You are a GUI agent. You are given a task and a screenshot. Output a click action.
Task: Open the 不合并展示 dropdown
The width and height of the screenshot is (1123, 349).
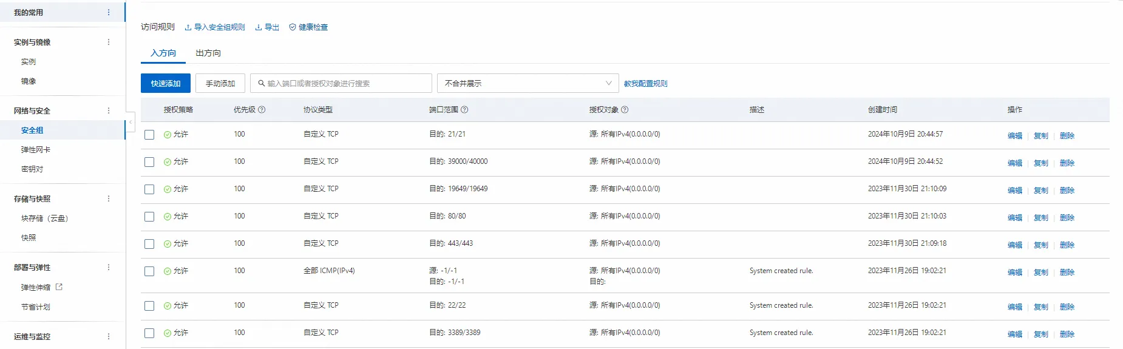pos(528,83)
